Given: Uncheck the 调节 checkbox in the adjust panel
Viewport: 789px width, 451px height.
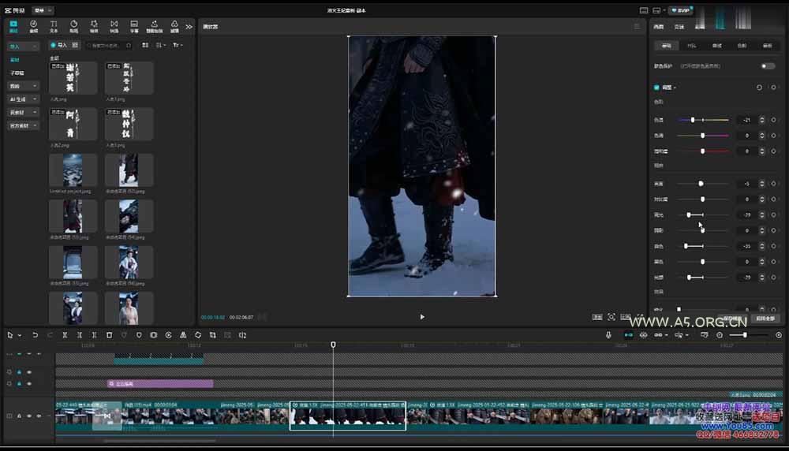Looking at the screenshot, I should (x=656, y=88).
